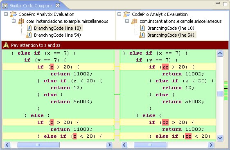Click the black marker in overview ruler
Viewport: 230px width, 150px height.
(226, 88)
